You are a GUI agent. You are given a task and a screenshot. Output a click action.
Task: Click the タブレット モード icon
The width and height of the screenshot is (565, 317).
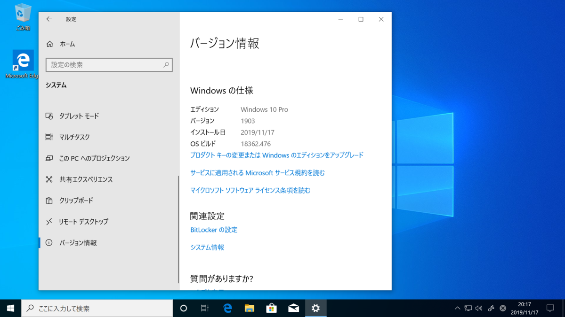(x=49, y=116)
